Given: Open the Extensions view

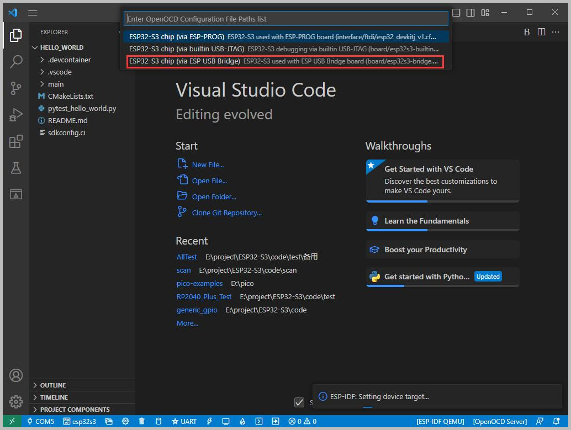Looking at the screenshot, I should (x=15, y=142).
